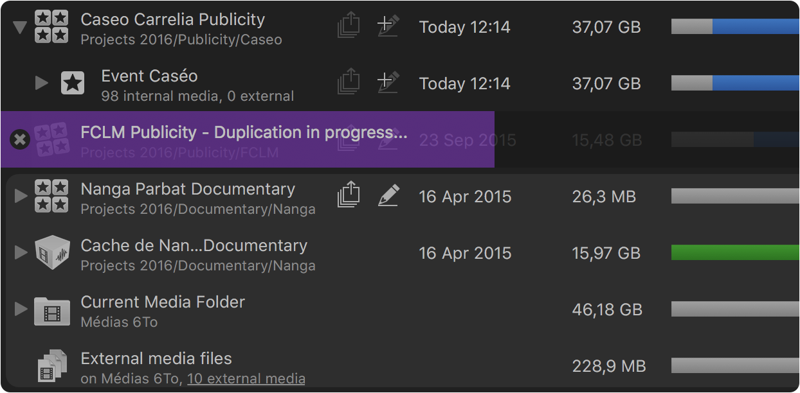Expand the Current Media Folder row
800x393 pixels.
[x=21, y=309]
